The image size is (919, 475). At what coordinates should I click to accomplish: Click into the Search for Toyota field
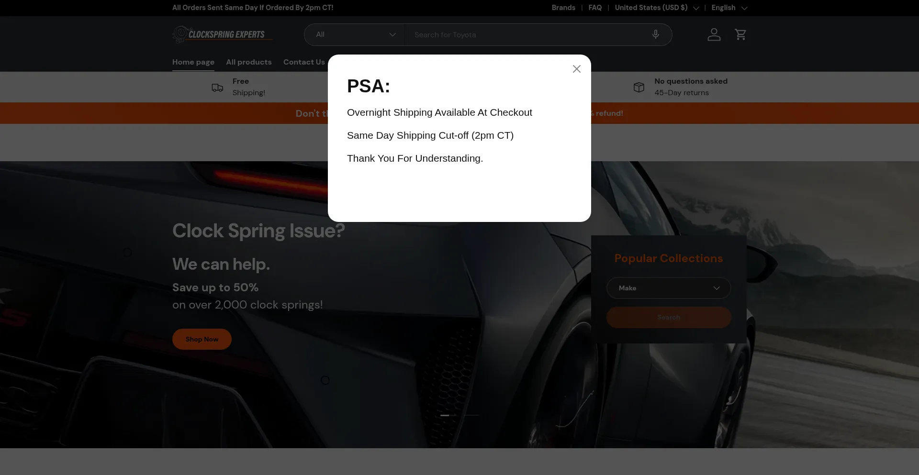click(527, 34)
